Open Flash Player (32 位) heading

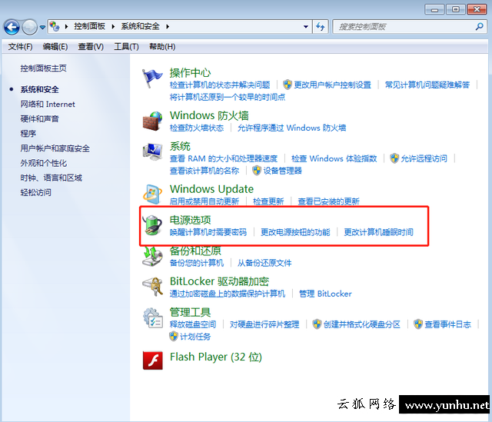(x=216, y=357)
